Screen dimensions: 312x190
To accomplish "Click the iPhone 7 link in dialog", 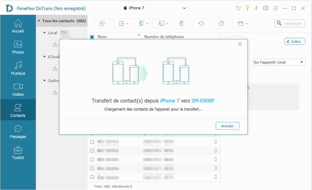I will [170, 101].
